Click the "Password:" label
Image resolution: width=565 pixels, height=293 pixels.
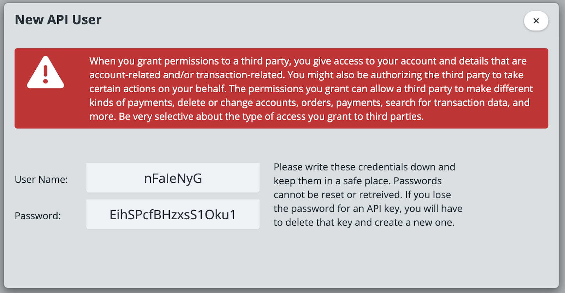tap(38, 216)
